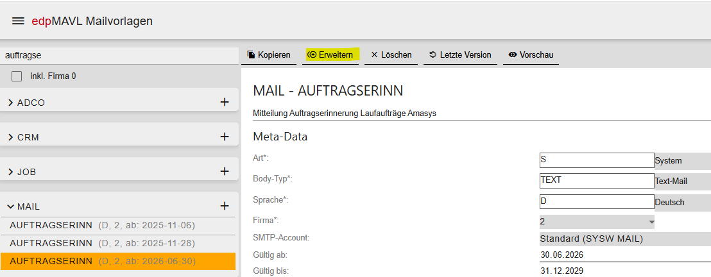Add new template in CRM group

(225, 137)
